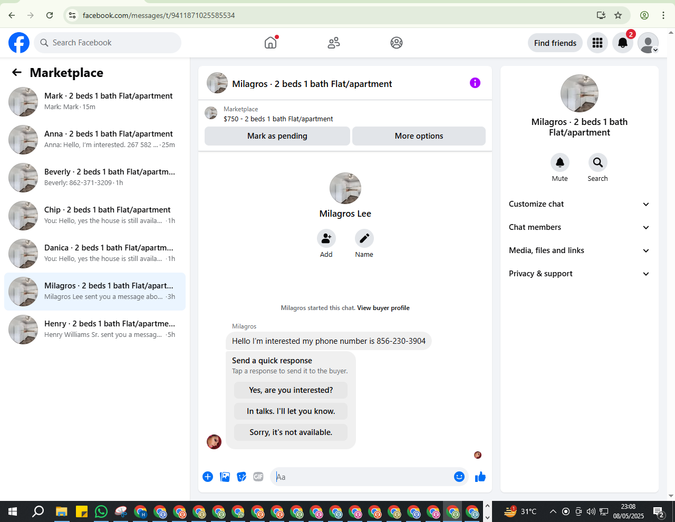Focus the message input box

pyautogui.click(x=363, y=477)
